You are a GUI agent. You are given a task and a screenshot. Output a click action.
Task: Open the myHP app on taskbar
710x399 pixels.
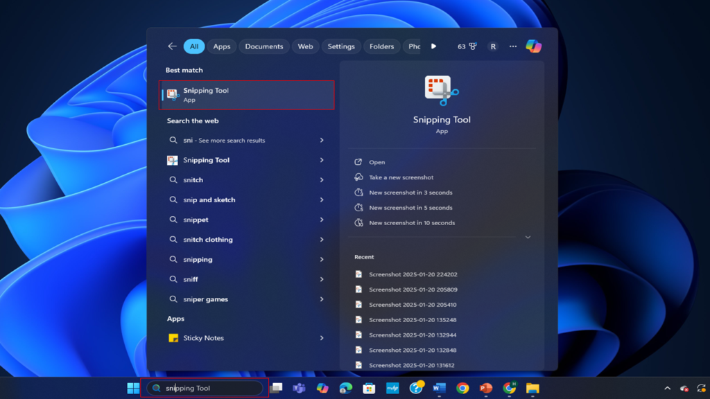[x=392, y=388]
